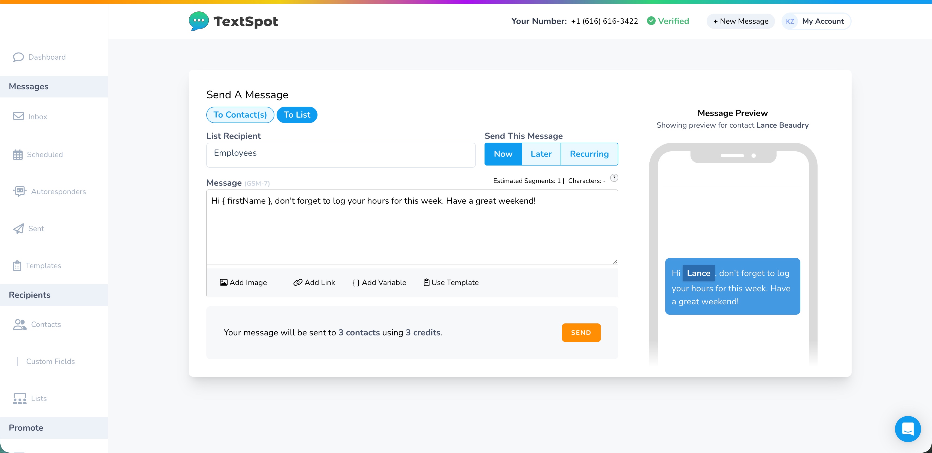Select Later for message timing
The height and width of the screenshot is (453, 932).
tap(541, 154)
